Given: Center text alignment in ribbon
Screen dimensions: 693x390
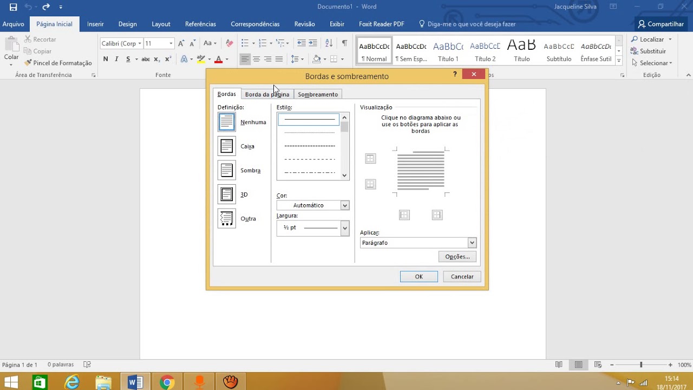Looking at the screenshot, I should click(257, 59).
